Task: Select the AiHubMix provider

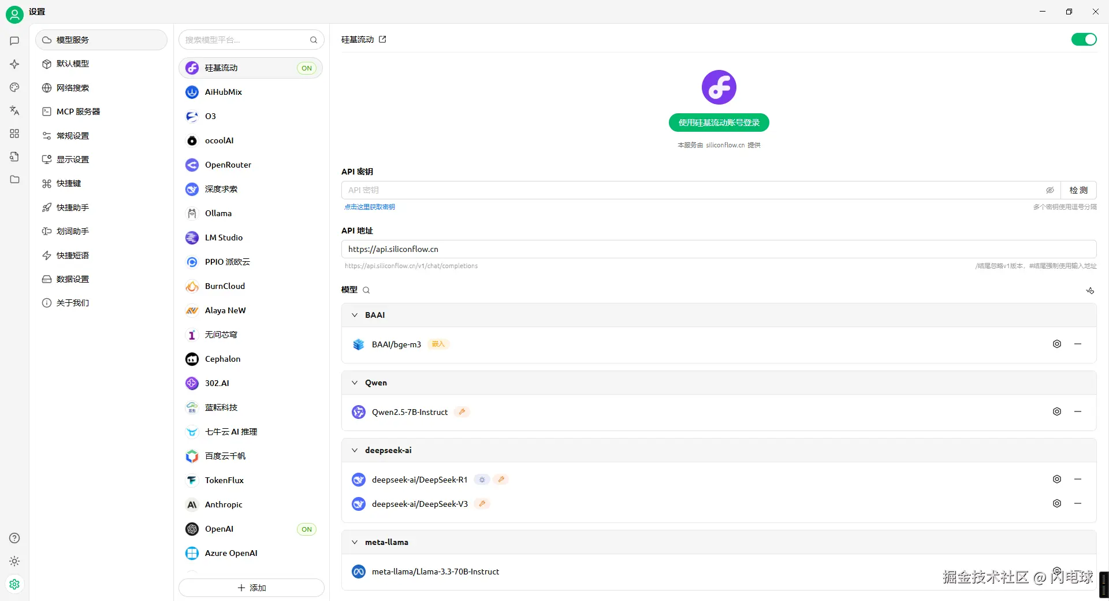Action: 251,92
